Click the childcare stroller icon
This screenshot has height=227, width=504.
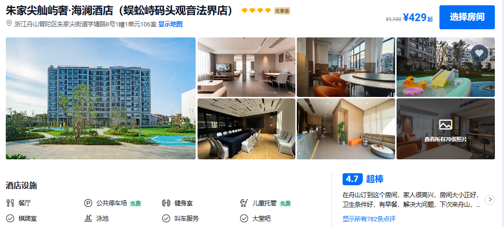click(x=244, y=203)
